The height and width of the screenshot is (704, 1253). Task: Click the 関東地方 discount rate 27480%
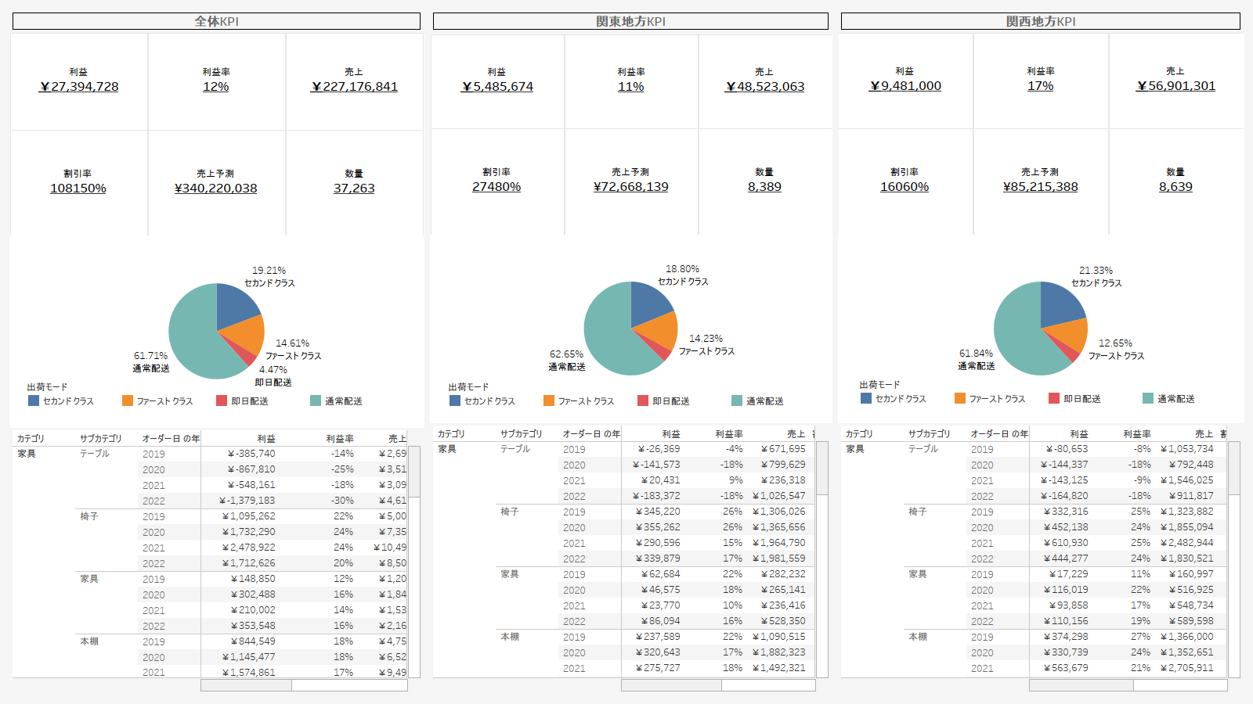[497, 187]
